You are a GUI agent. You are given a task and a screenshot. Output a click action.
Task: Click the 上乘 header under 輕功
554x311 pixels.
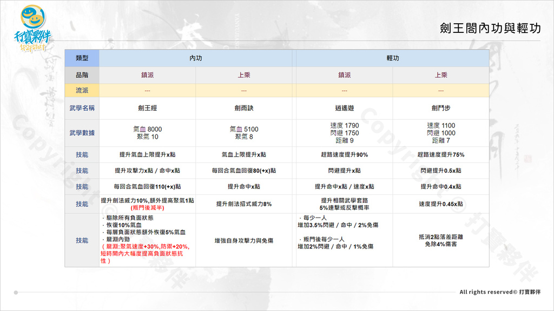coord(441,75)
